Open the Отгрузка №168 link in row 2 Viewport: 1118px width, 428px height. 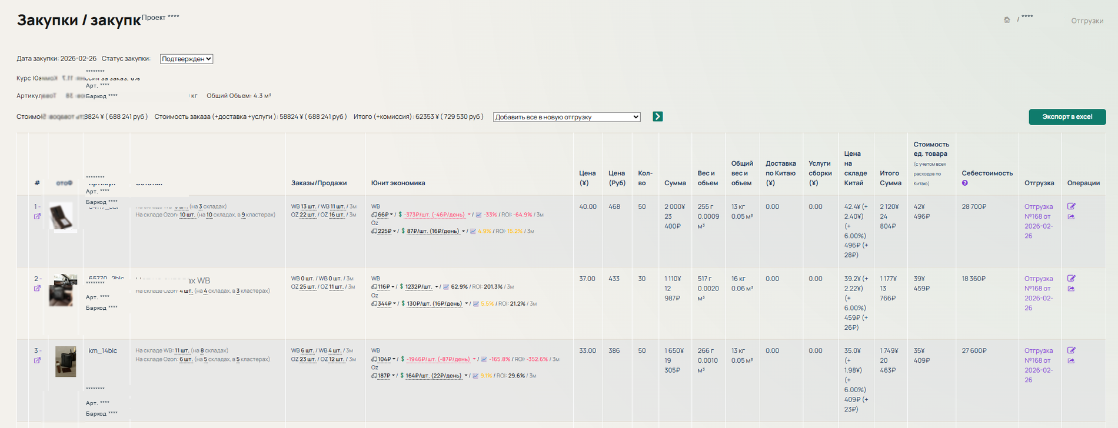click(x=1039, y=293)
